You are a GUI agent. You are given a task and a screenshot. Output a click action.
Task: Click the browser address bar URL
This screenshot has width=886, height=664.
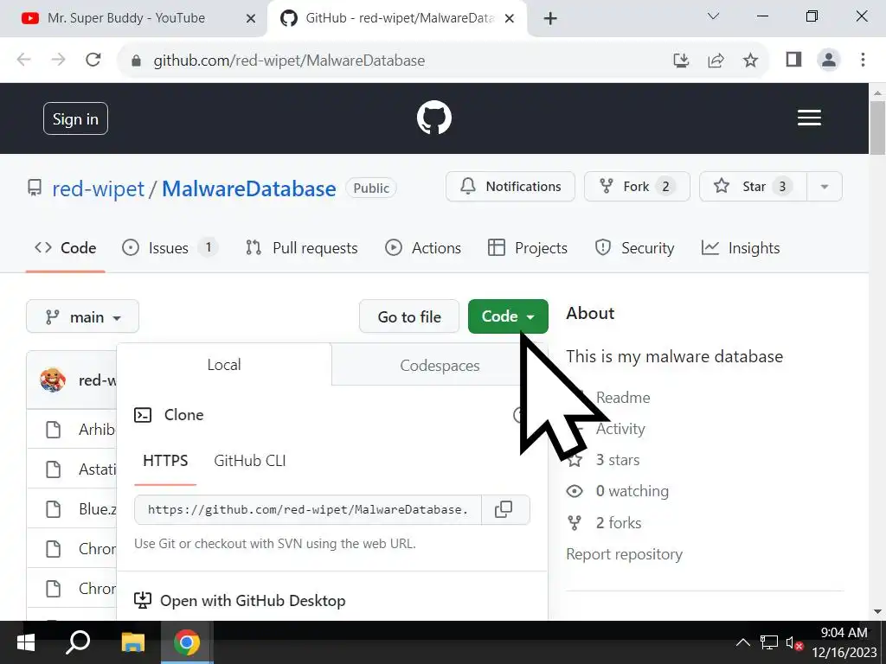click(289, 61)
